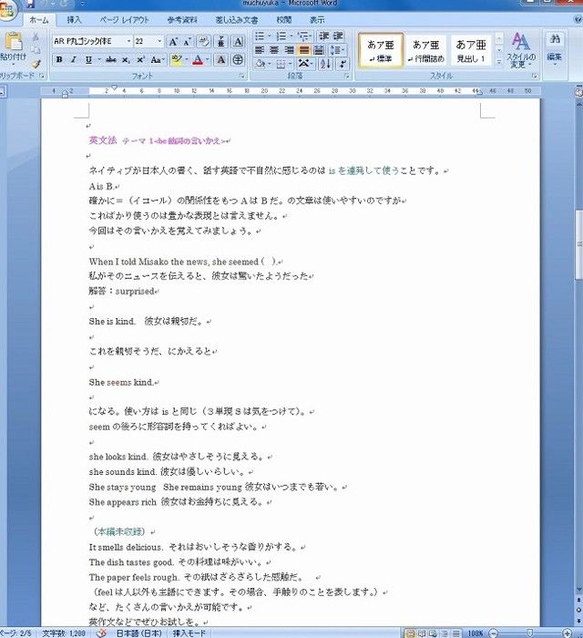
Task: Toggle Italic formatting
Action: point(74,60)
